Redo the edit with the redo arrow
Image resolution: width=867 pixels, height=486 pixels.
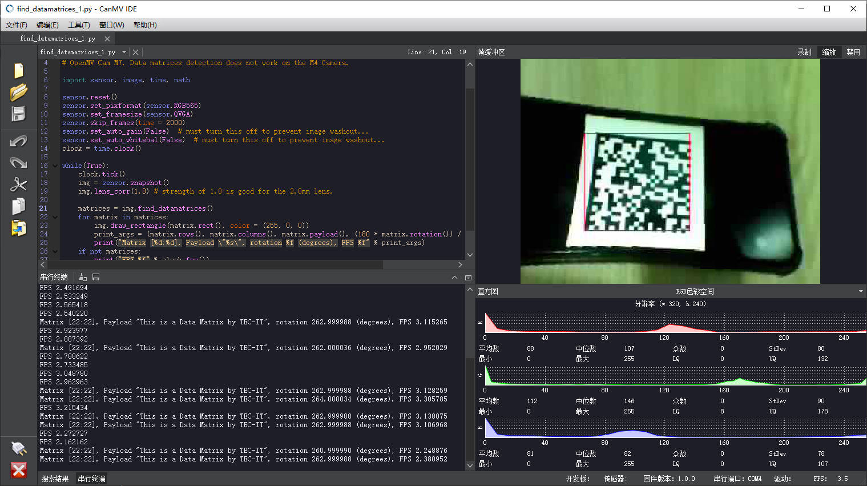(x=19, y=163)
